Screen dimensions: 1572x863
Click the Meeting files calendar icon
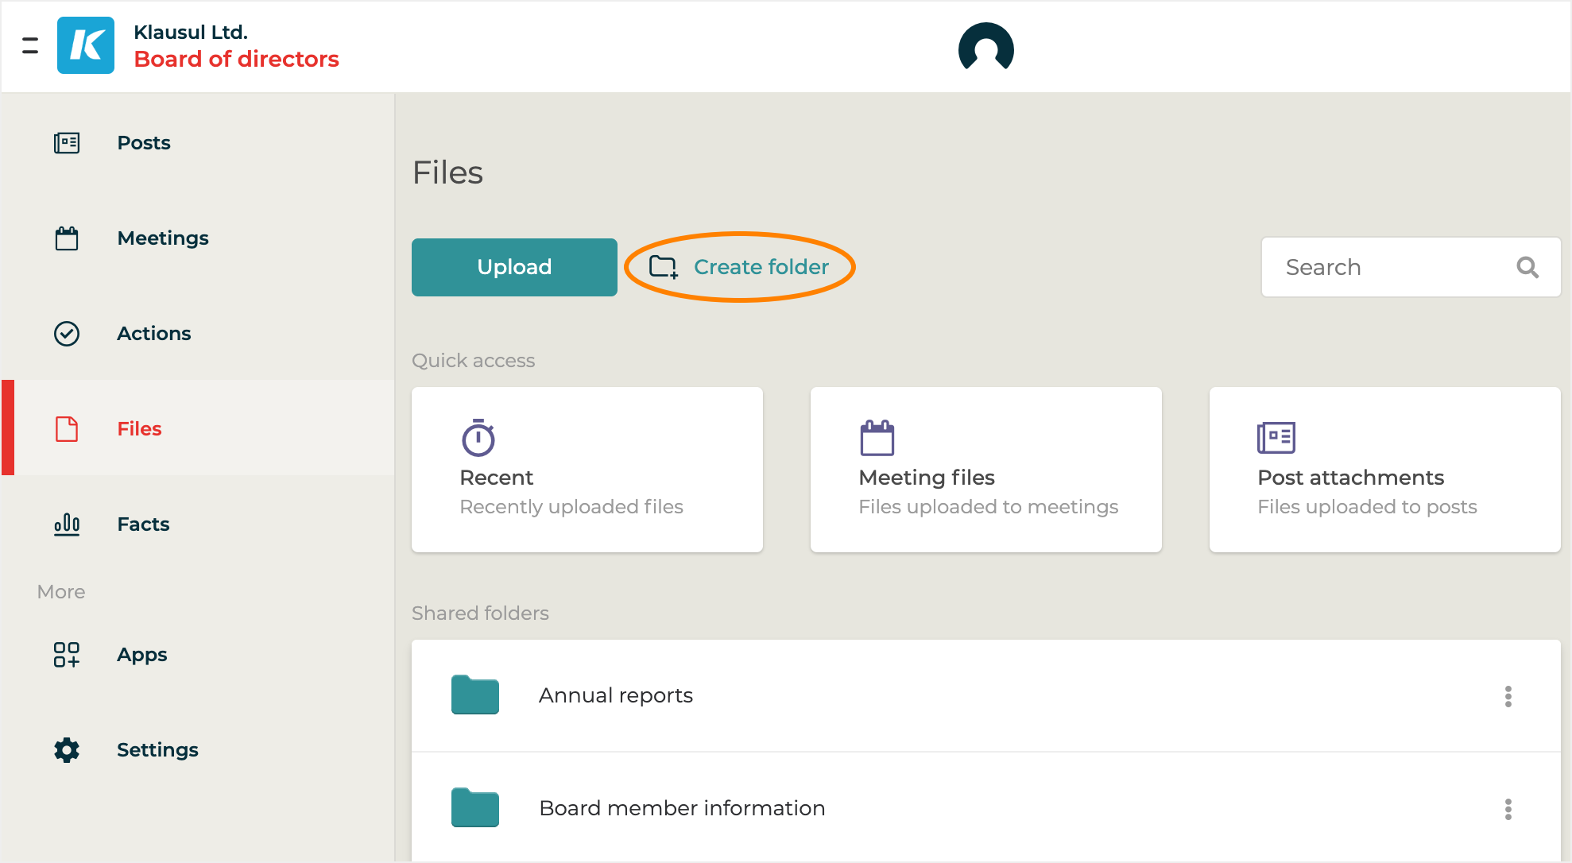coord(877,438)
